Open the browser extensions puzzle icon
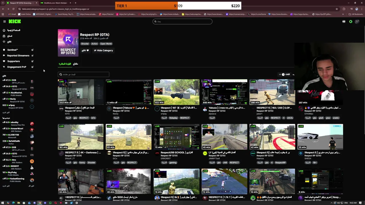Image resolution: width=365 pixels, height=205 pixels. 344,9
